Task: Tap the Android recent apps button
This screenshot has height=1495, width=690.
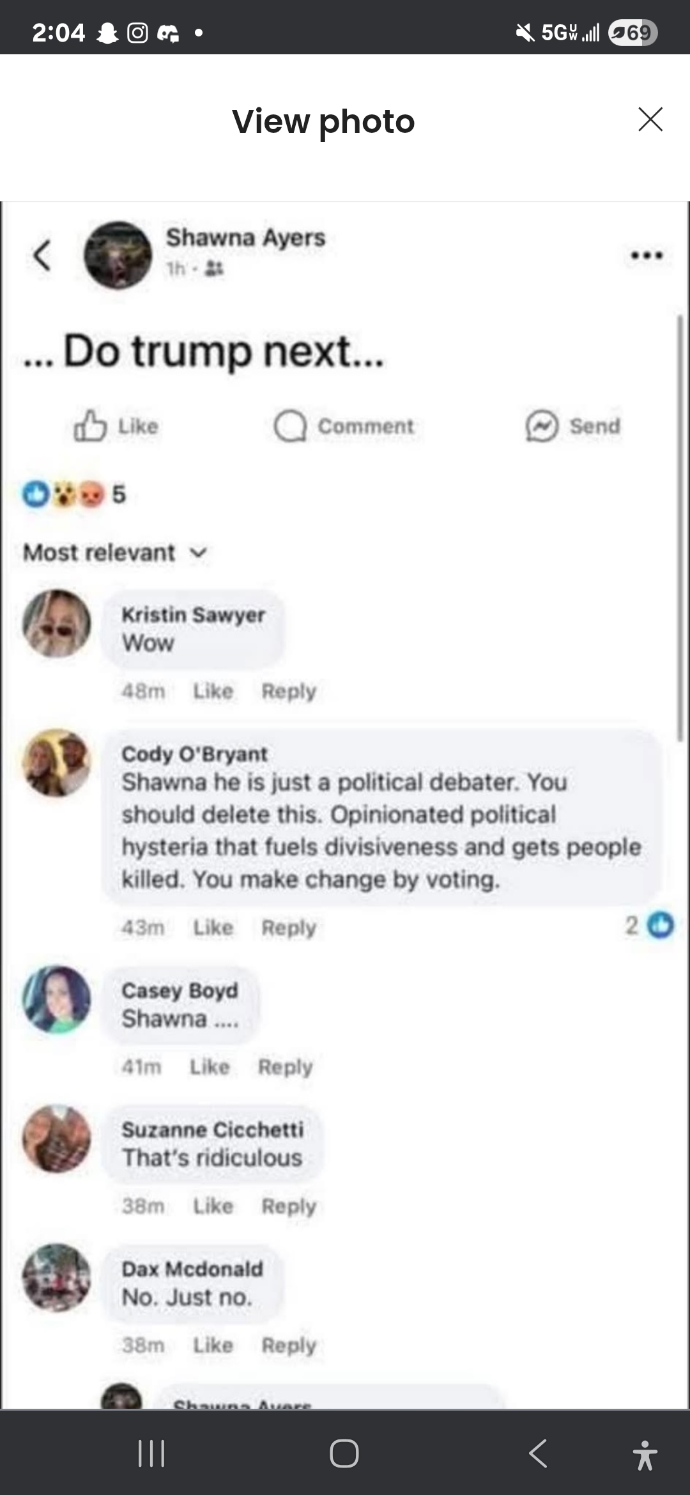Action: pos(151,1453)
